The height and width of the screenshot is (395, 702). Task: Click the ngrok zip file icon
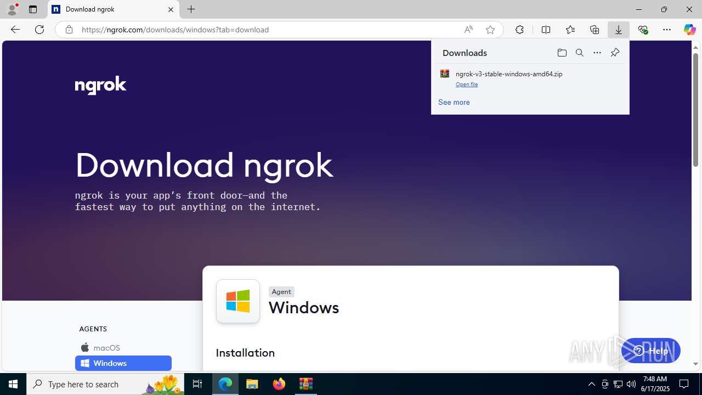[445, 74]
